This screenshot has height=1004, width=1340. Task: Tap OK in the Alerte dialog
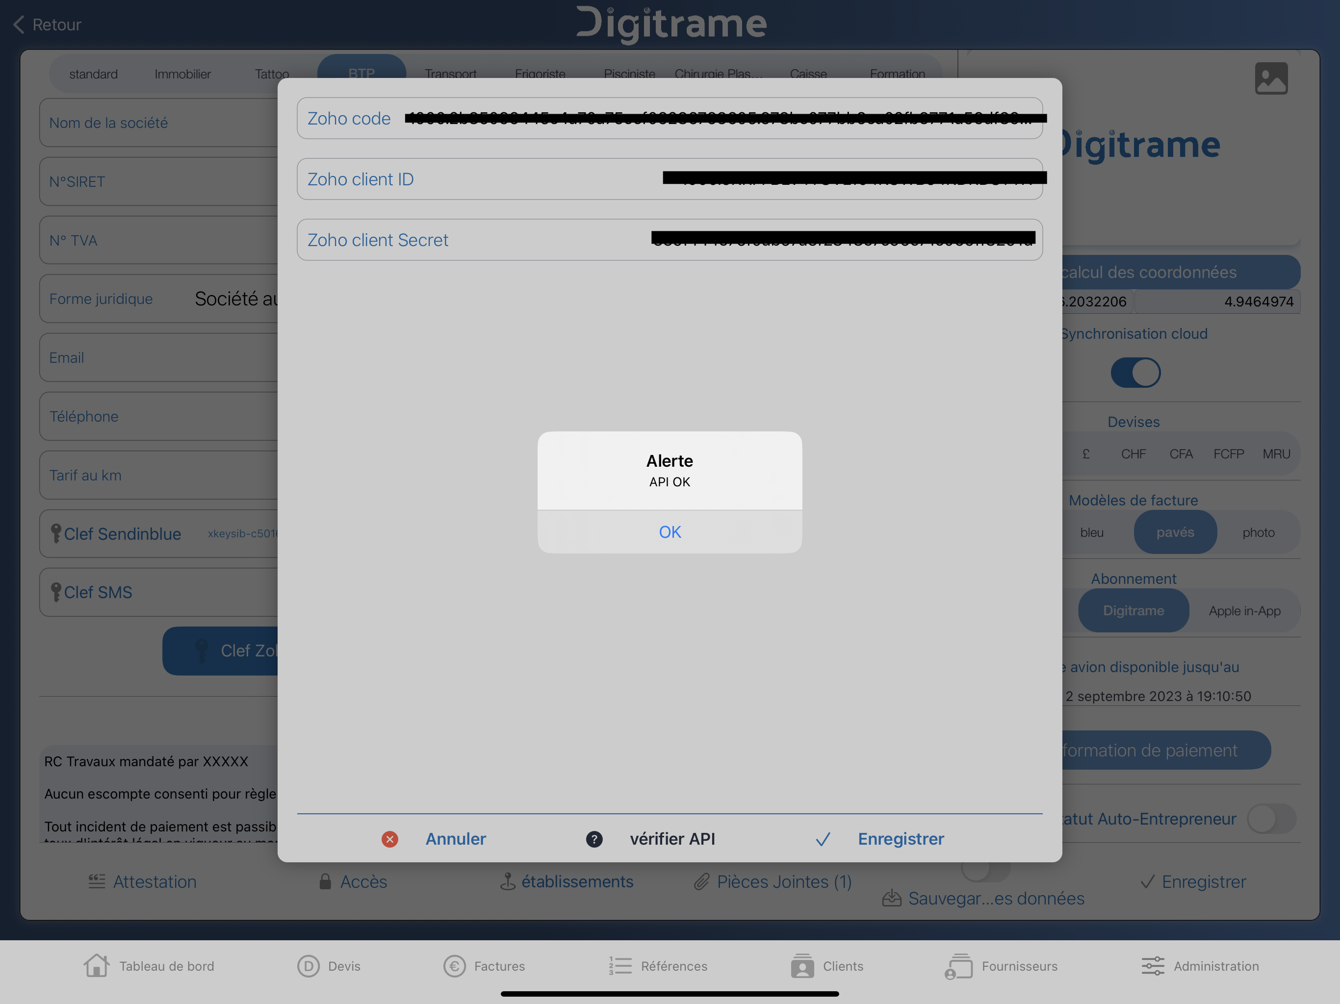[670, 532]
